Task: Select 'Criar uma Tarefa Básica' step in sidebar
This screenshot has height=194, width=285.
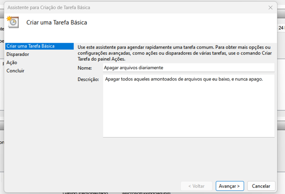Action: [x=31, y=46]
